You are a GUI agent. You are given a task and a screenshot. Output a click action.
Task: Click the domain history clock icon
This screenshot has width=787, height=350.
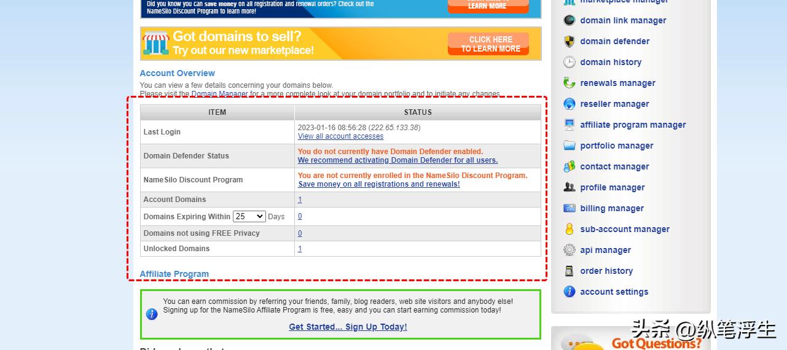tap(570, 62)
